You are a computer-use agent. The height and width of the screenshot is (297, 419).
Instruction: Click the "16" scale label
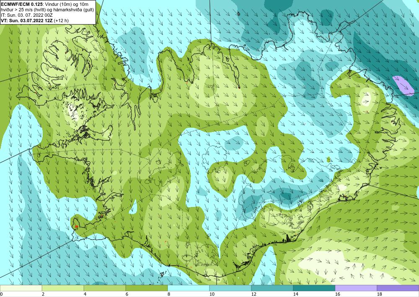tap(337, 294)
